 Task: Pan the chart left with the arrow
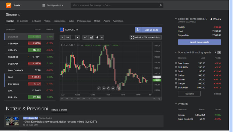(99, 88)
